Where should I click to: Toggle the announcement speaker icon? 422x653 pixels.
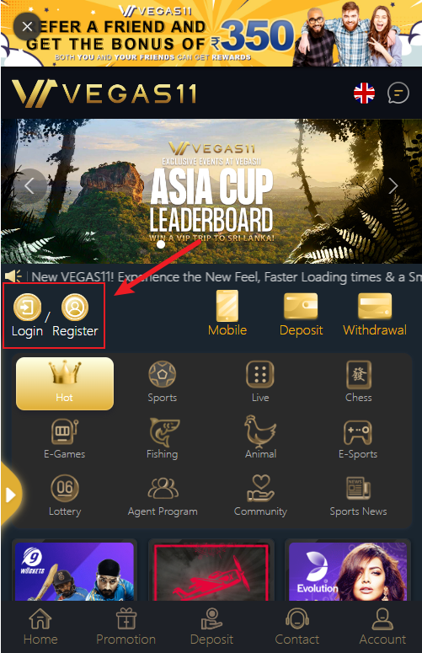coord(13,276)
